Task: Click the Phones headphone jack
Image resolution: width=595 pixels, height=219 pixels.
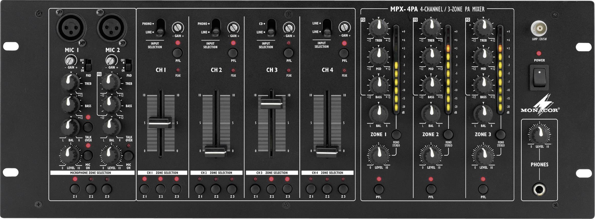Action: point(539,190)
